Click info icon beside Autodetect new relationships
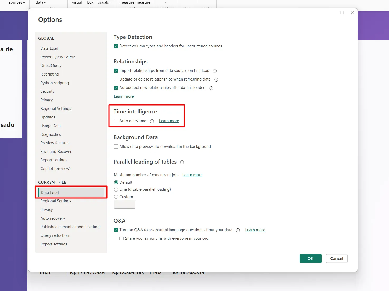The width and height of the screenshot is (389, 291). tap(211, 88)
